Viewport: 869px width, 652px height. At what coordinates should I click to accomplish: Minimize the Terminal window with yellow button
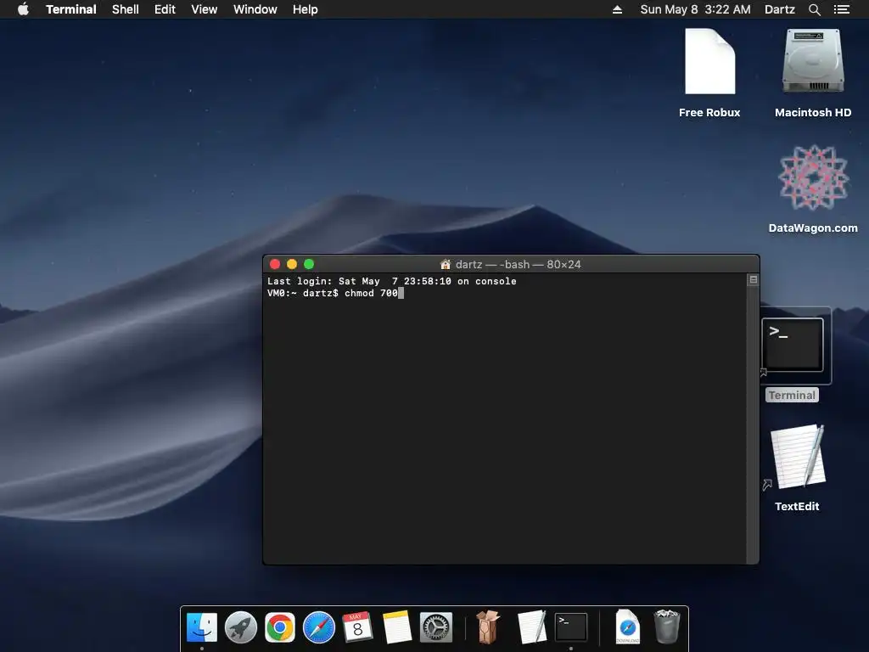coord(292,264)
